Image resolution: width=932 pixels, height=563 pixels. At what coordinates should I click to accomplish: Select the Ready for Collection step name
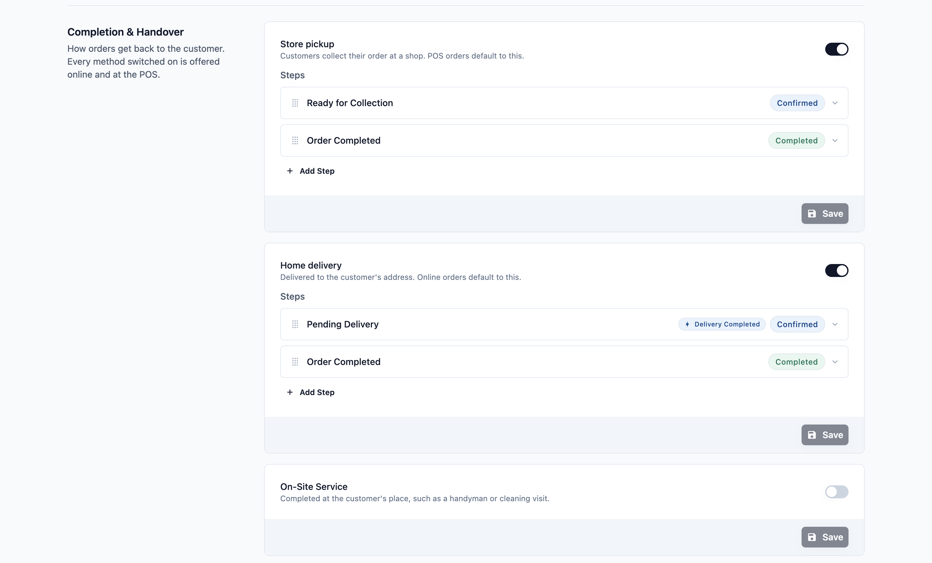pyautogui.click(x=349, y=103)
